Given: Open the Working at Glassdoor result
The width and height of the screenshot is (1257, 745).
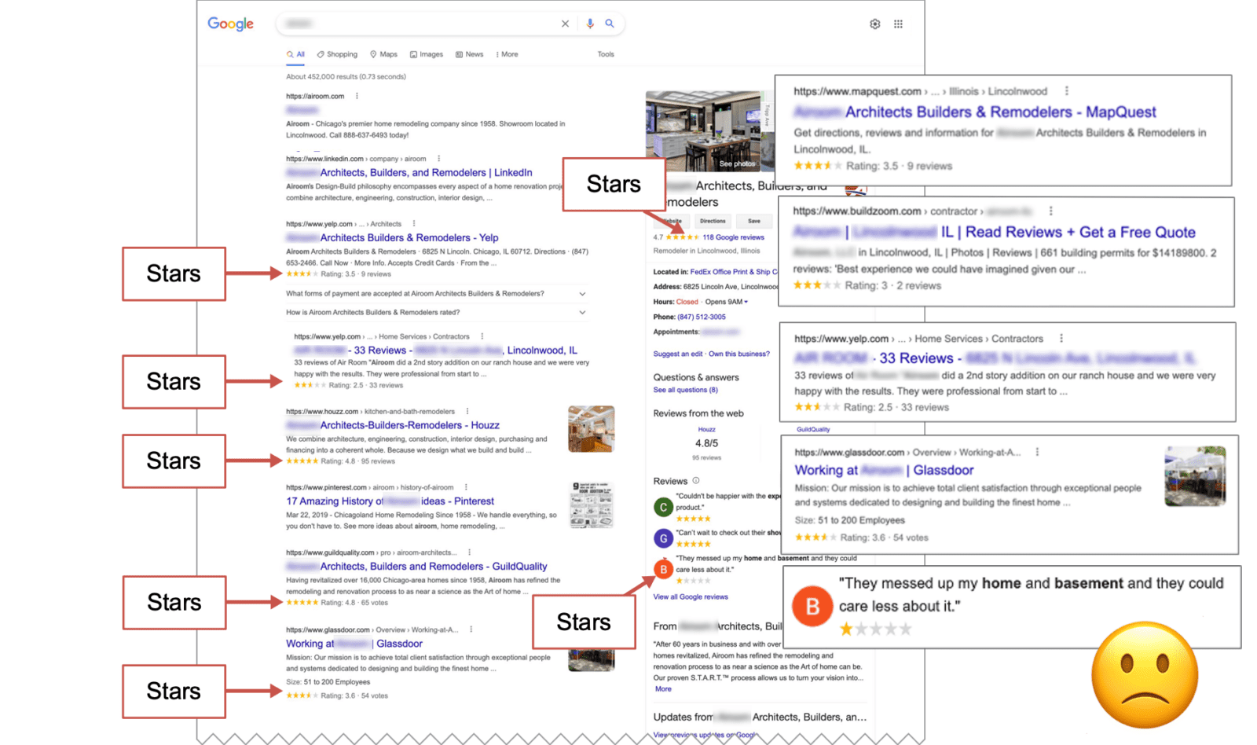Looking at the screenshot, I should [x=354, y=644].
